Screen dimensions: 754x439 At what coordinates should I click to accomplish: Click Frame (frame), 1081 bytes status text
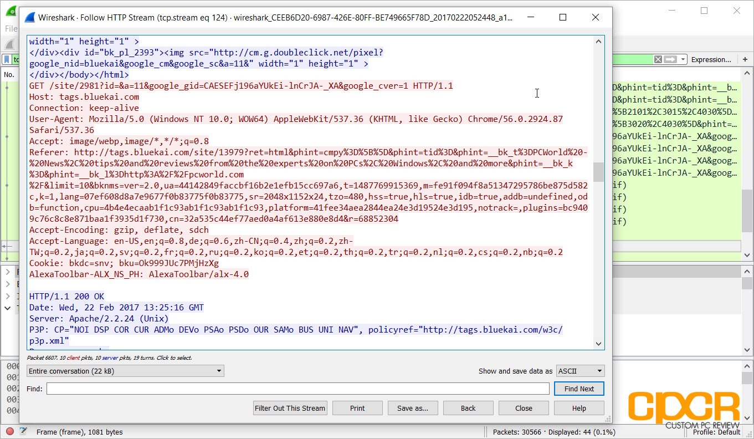click(79, 432)
